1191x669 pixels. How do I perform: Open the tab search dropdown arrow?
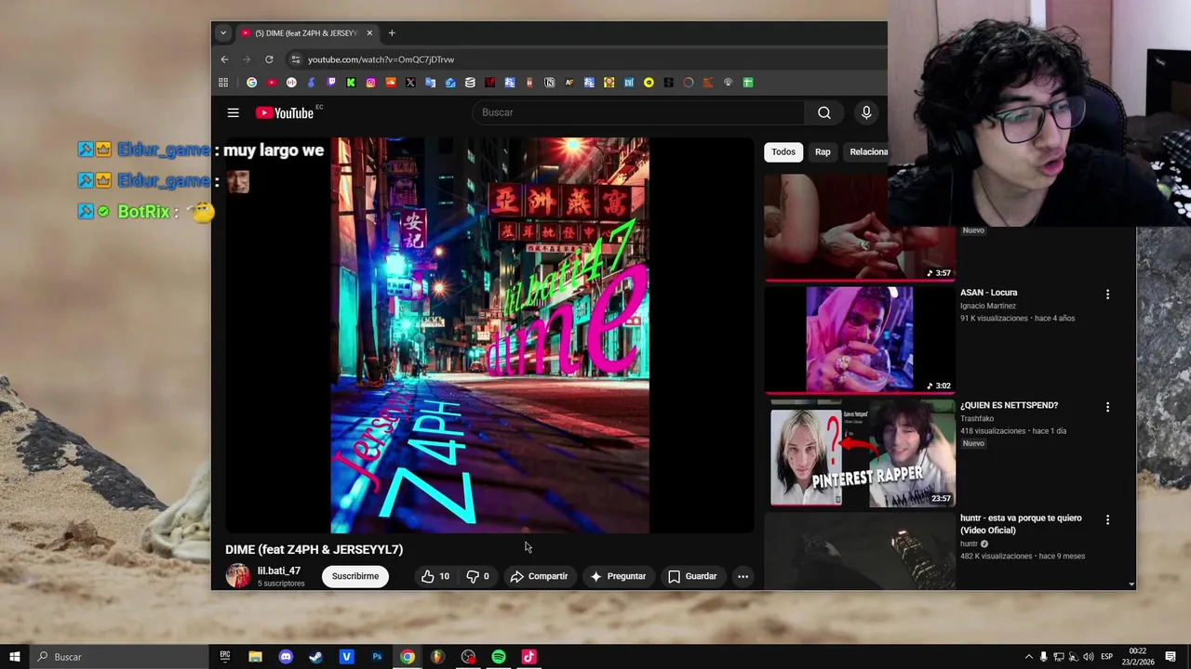click(222, 33)
